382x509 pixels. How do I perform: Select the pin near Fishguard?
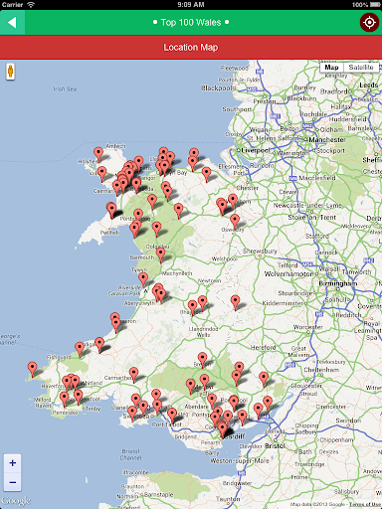[80, 349]
